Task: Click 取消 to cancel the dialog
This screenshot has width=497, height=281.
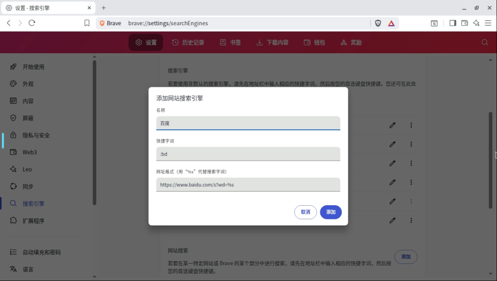Action: (x=306, y=212)
